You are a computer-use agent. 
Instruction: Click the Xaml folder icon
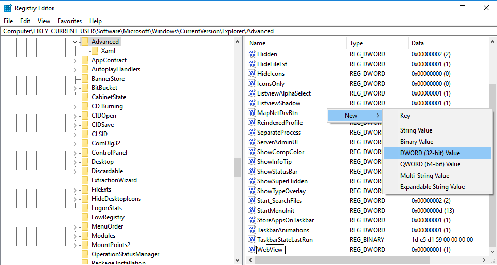pos(95,51)
